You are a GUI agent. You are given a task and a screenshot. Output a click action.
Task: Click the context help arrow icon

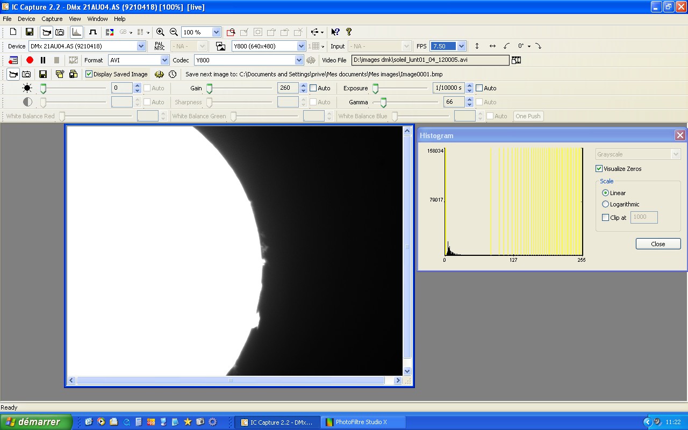pyautogui.click(x=335, y=32)
